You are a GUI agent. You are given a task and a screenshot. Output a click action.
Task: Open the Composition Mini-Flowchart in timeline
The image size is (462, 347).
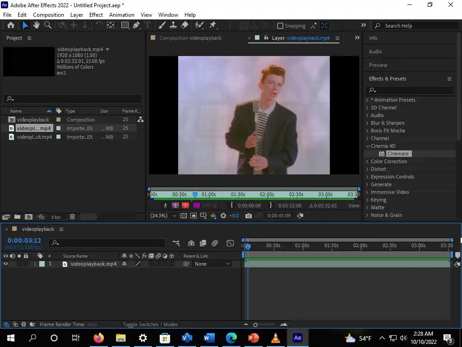[176, 243]
